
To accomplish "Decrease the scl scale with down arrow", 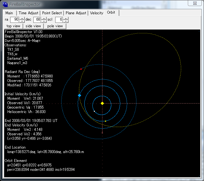I will 66,21.
